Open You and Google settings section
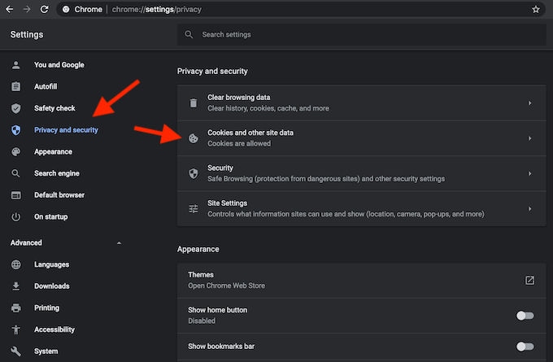The width and height of the screenshot is (553, 362). pos(59,65)
